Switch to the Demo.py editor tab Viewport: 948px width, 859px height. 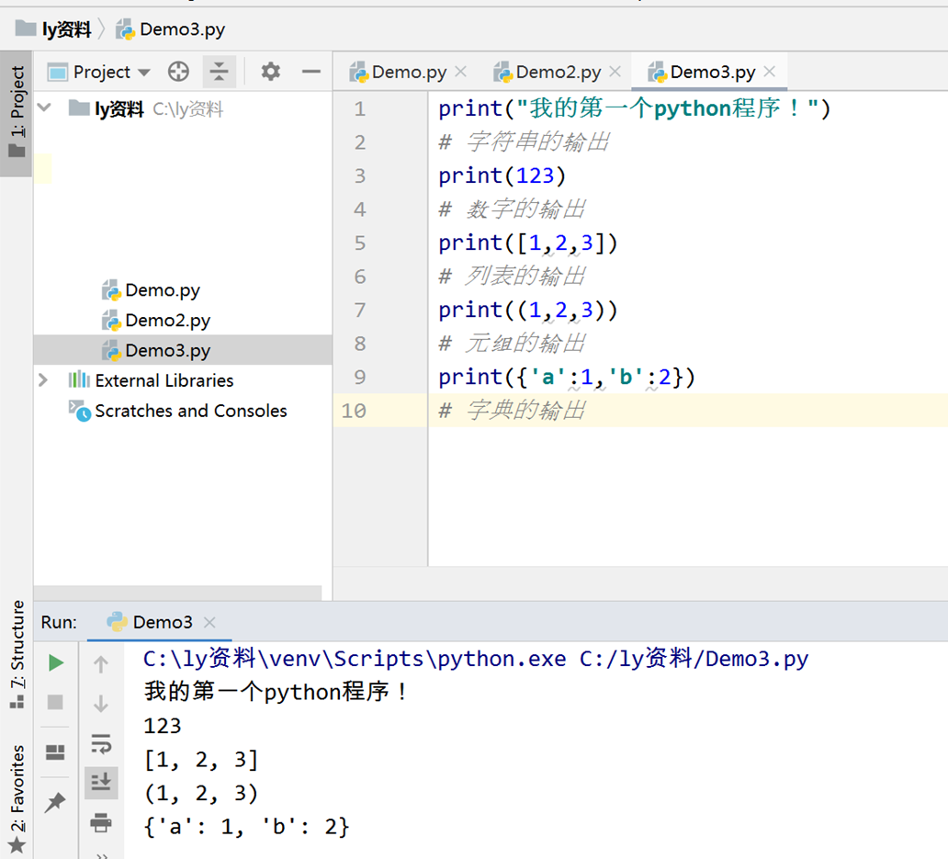(409, 72)
